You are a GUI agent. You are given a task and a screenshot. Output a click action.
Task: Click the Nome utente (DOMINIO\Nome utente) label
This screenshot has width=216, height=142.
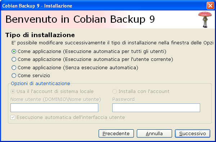click(x=56, y=99)
